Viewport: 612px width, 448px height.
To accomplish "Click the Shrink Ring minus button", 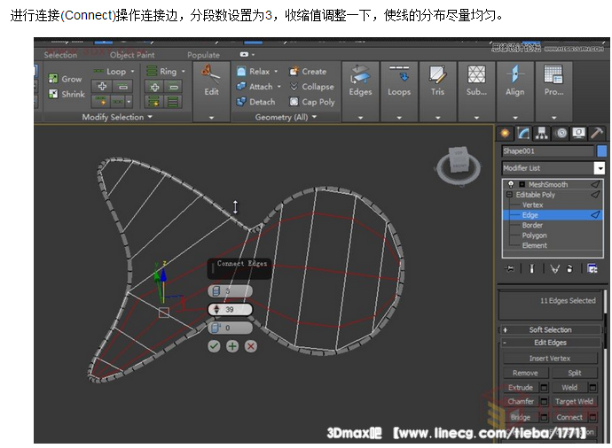I will [174, 87].
